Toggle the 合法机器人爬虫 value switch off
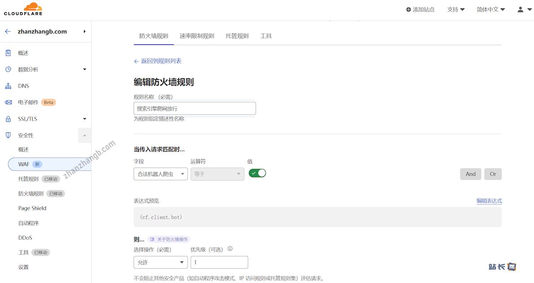The height and width of the screenshot is (283, 534). point(258,173)
